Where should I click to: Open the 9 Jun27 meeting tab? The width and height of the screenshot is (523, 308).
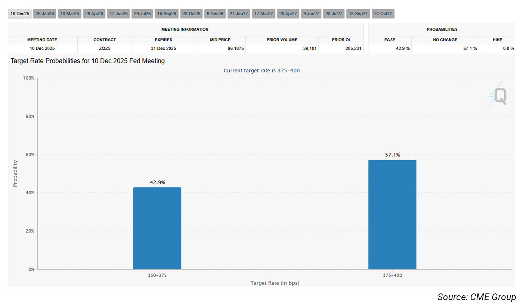coord(311,14)
